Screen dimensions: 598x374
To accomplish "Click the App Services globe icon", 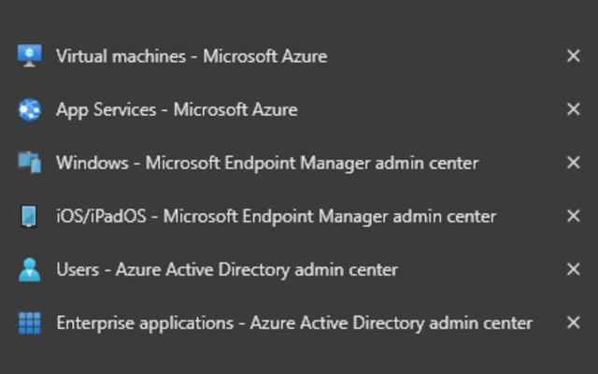I will [x=30, y=109].
